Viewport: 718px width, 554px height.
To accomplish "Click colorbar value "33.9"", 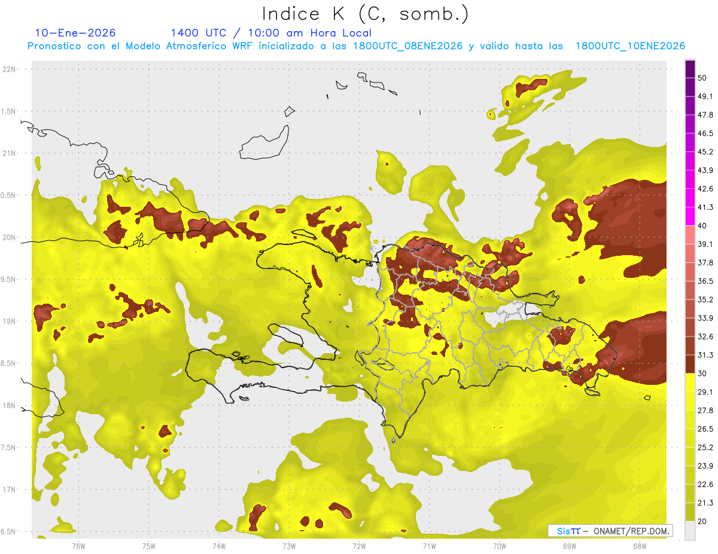I will click(x=705, y=318).
